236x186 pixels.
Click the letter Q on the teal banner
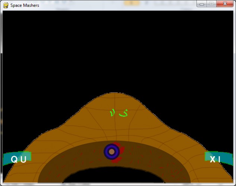14,159
